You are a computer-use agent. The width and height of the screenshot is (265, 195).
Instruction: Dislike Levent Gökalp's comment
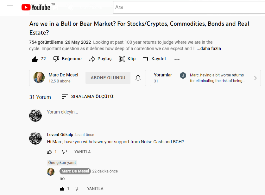point(64,152)
